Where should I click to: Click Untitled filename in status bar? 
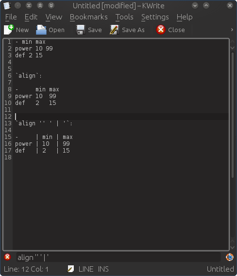pyautogui.click(x=220, y=269)
